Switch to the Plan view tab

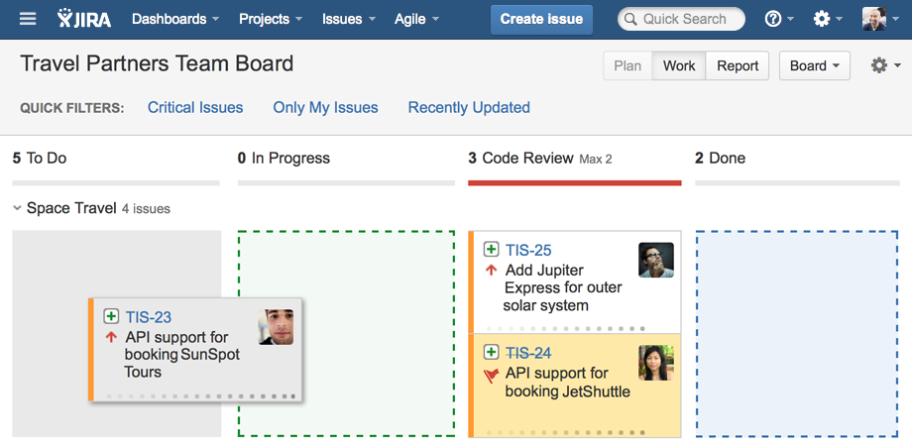tap(627, 65)
